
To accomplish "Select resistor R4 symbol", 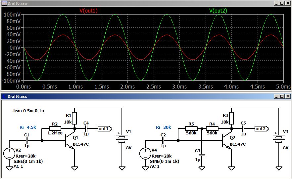I will point(212,128).
